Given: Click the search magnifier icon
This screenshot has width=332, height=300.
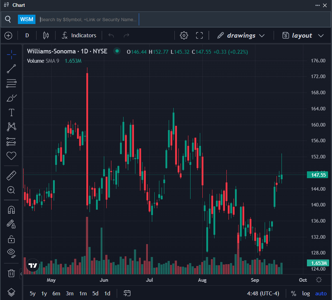Looking at the screenshot, I should tap(8, 19).
